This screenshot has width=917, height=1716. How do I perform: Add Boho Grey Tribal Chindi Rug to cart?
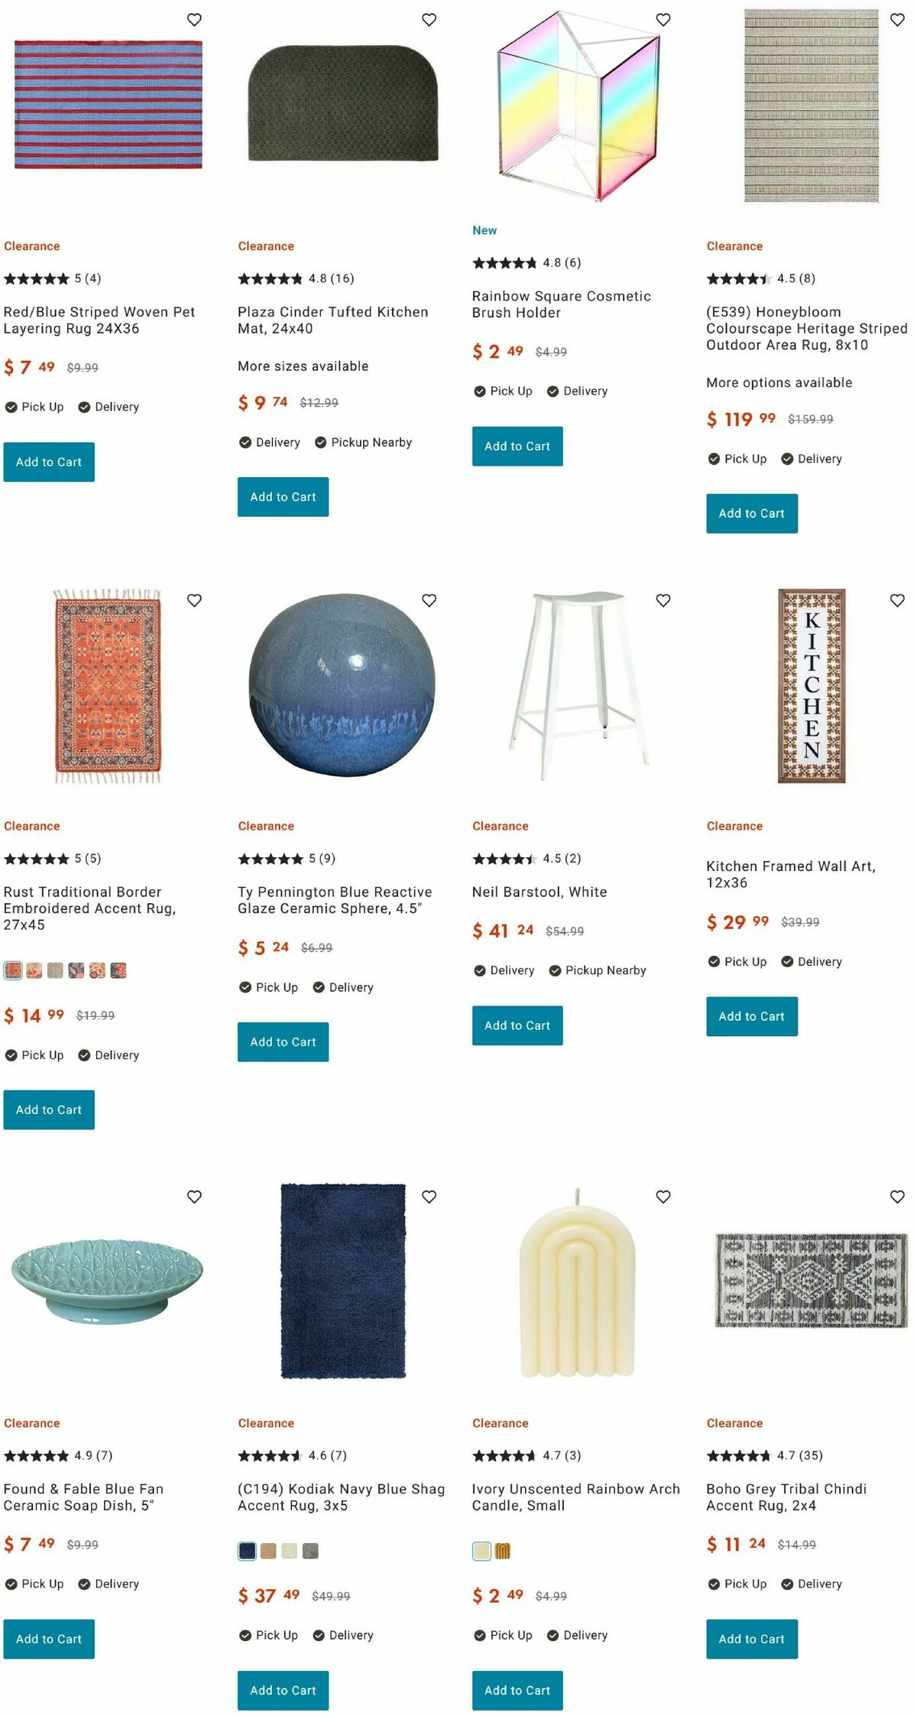(751, 1639)
